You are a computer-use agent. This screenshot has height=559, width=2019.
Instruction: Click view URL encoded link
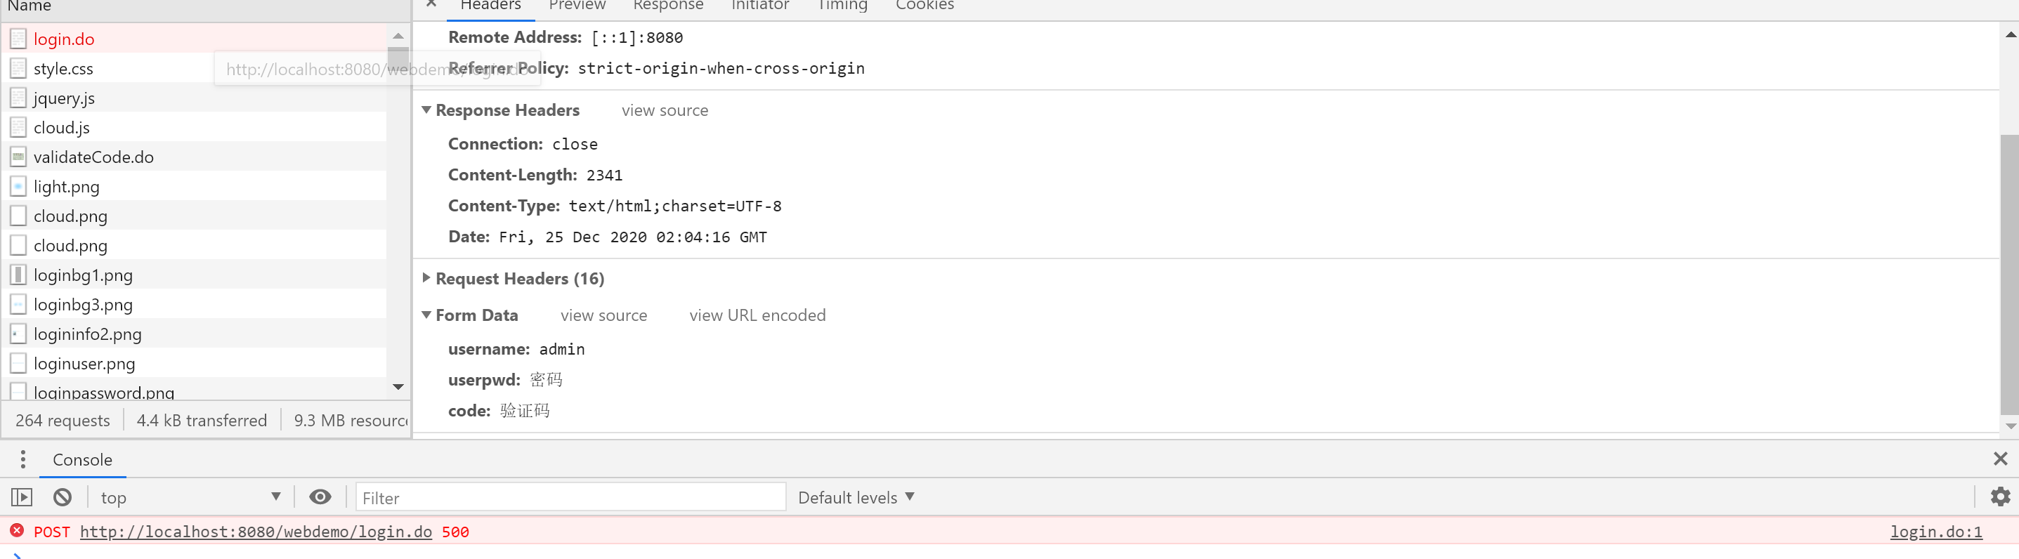tap(757, 315)
